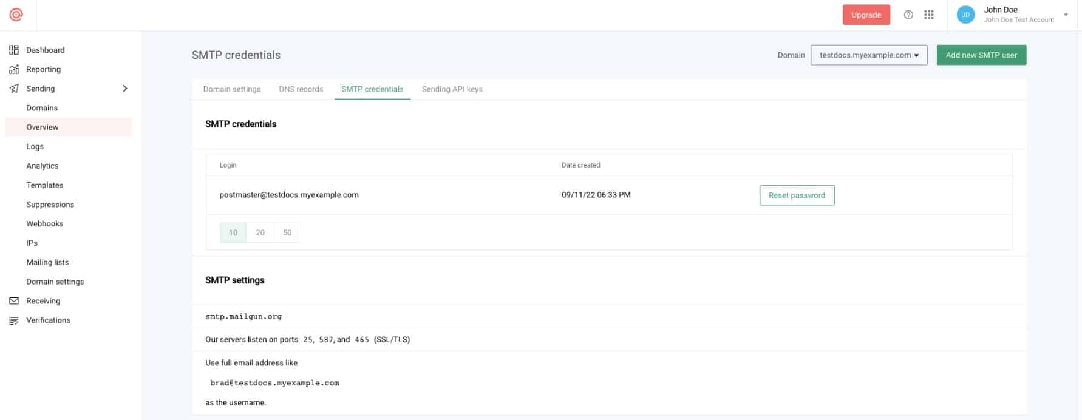Open Overview in sidebar

[x=68, y=127]
